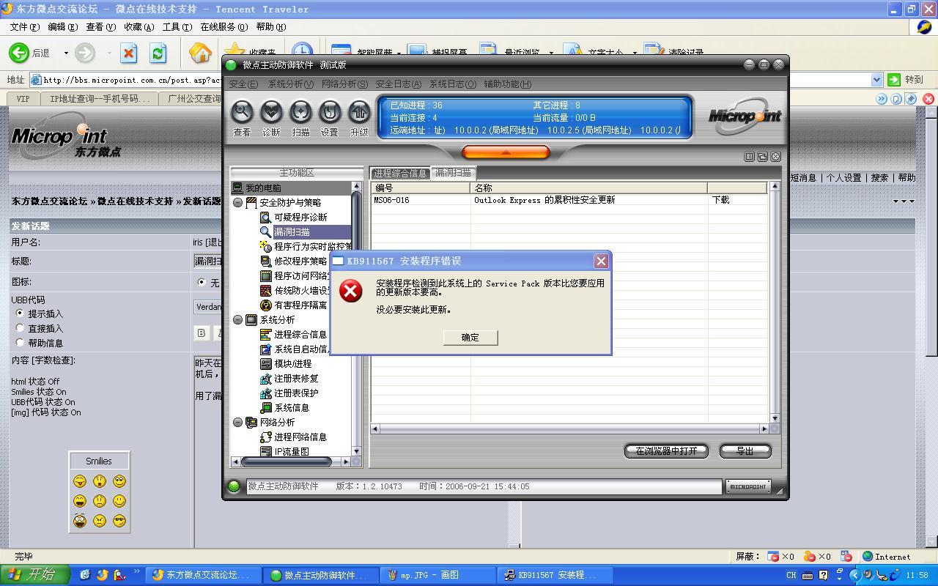Click the green status orb in Micropoint status bar
Screen dimensions: 938x586
point(234,486)
